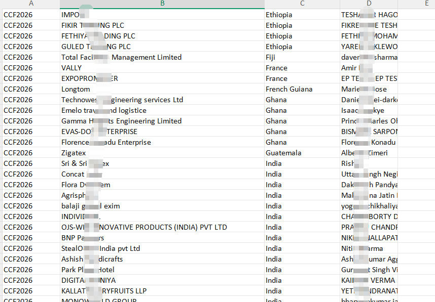The image size is (435, 302).
Task: Click the VALLY company cell
Action: [162, 68]
